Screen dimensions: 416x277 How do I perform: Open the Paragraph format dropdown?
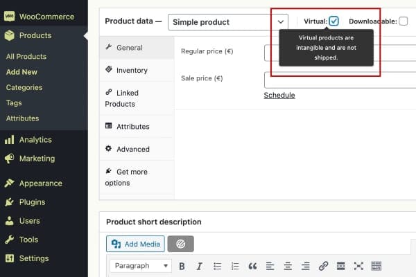click(141, 266)
